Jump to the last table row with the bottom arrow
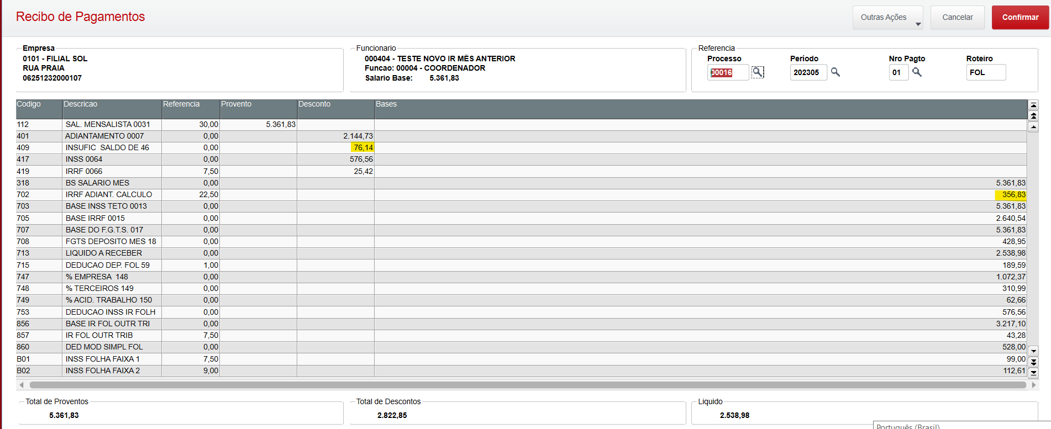This screenshot has height=429, width=1051. (1033, 373)
